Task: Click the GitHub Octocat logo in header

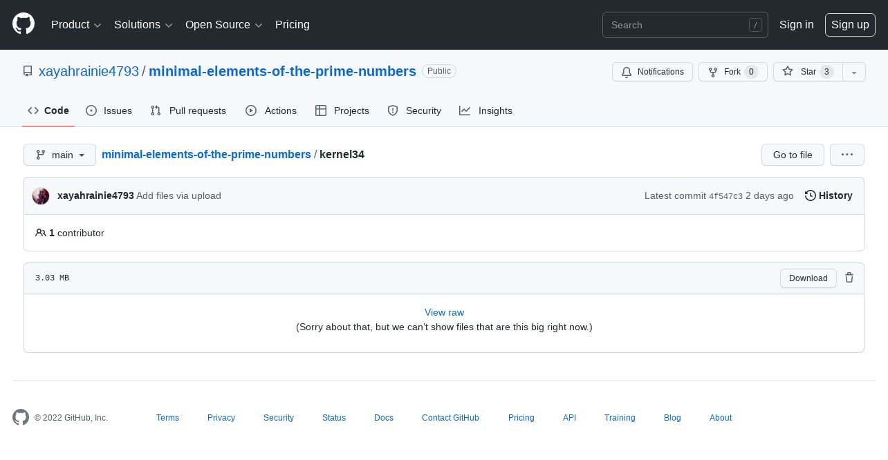Action: coord(24,24)
